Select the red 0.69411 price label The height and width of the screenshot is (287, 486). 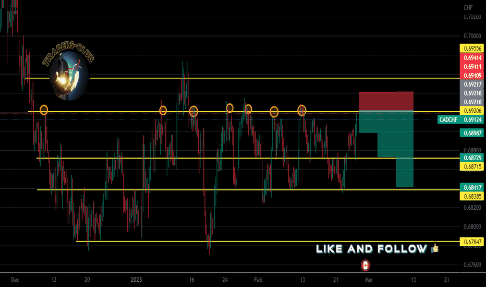pyautogui.click(x=472, y=66)
